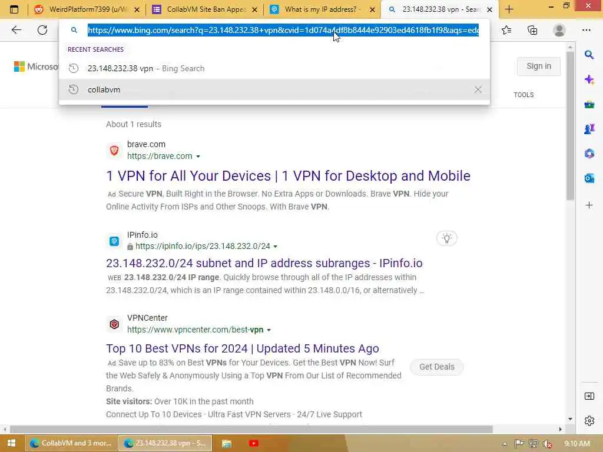Open the Edge tab actions menu icon

click(x=14, y=9)
